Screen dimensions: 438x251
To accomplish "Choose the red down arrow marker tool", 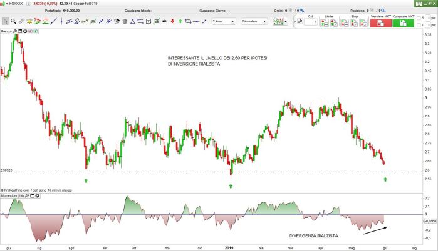I will (171, 21).
